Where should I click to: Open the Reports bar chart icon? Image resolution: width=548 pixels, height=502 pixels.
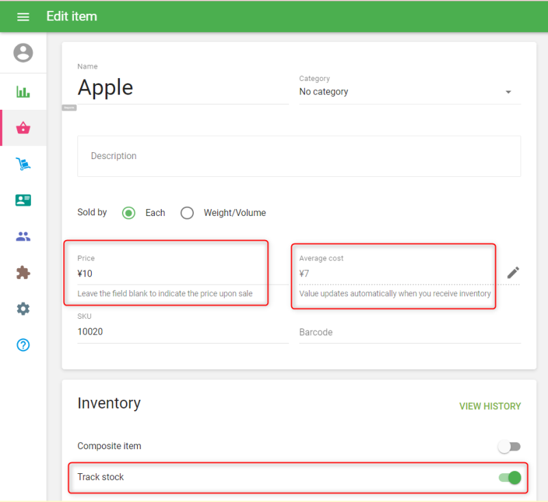point(23,92)
